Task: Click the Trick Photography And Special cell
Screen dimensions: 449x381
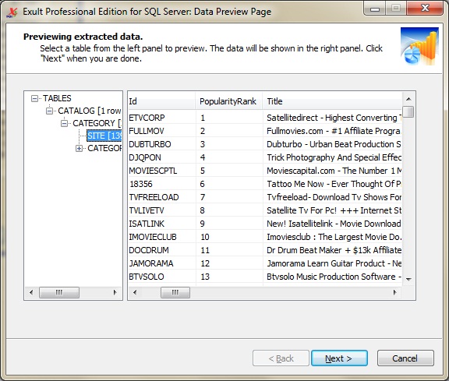Action: 332,157
